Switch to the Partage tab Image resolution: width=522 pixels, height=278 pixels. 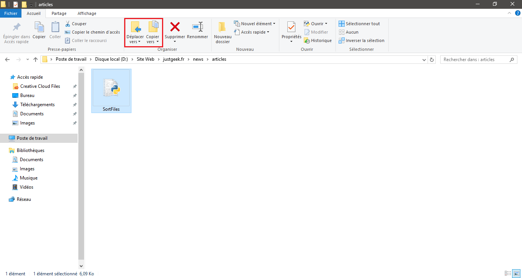[x=59, y=13]
